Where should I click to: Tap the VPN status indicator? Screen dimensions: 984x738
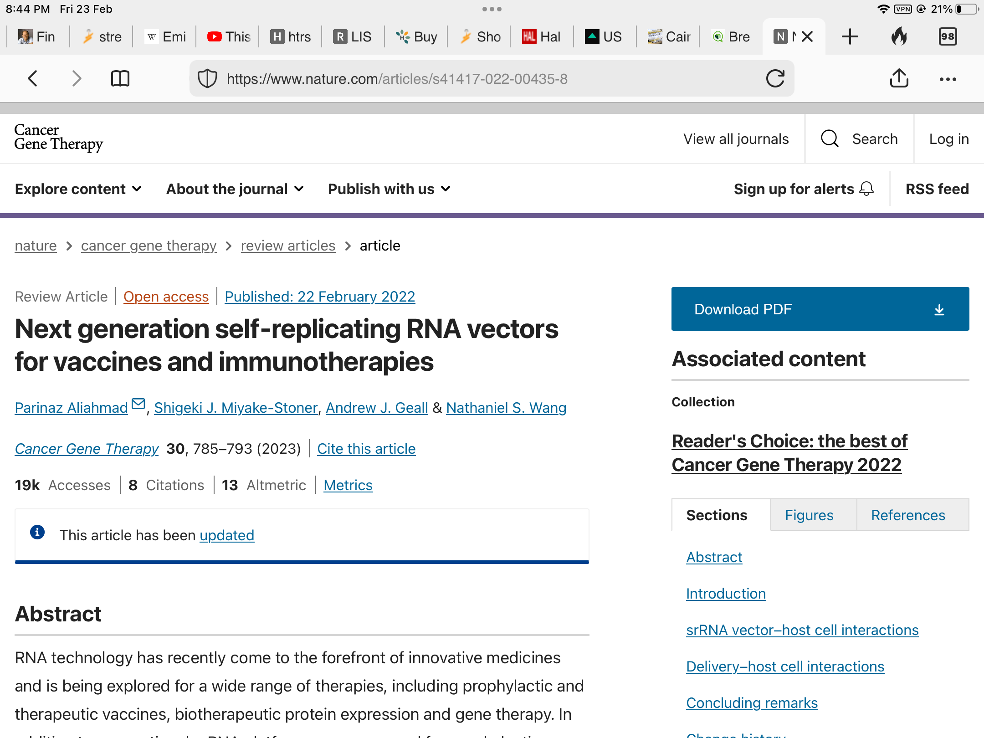click(x=902, y=9)
